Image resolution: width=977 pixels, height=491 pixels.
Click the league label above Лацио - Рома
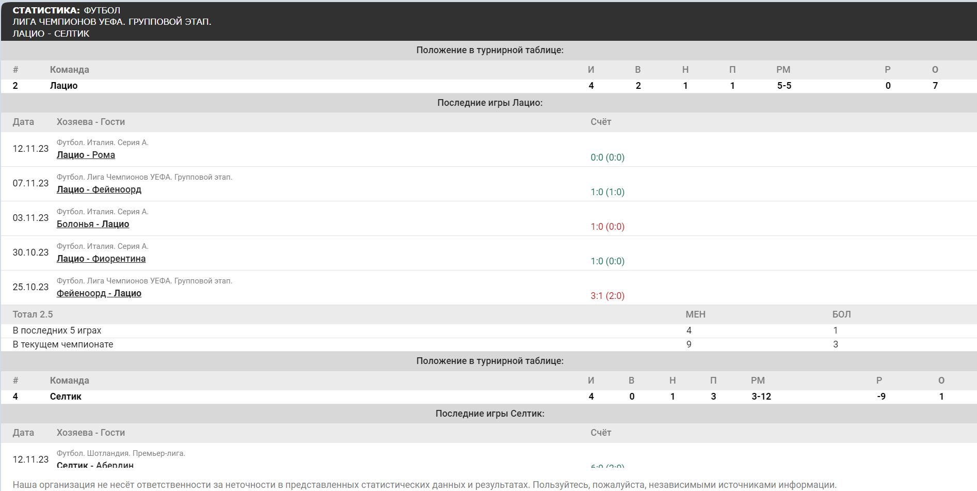(x=103, y=142)
